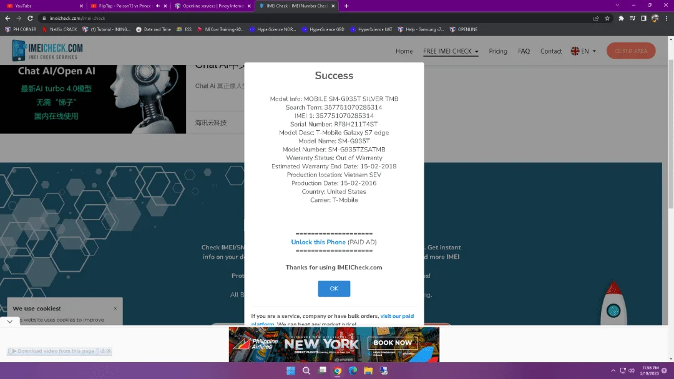Open the HyperScience GBD bookmark

[x=323, y=30]
